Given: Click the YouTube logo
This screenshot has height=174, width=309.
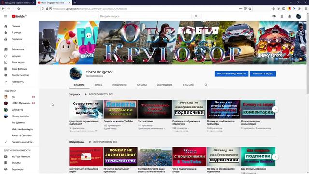Looking at the screenshot, I should [x=19, y=16].
